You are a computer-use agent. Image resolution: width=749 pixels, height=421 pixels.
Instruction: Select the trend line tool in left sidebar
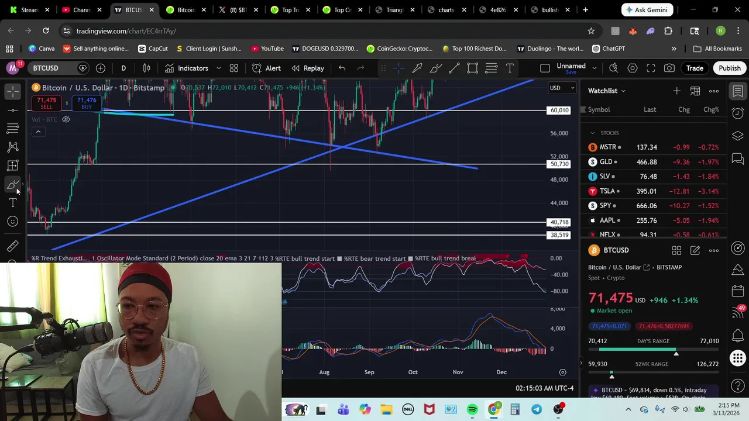tap(12, 109)
